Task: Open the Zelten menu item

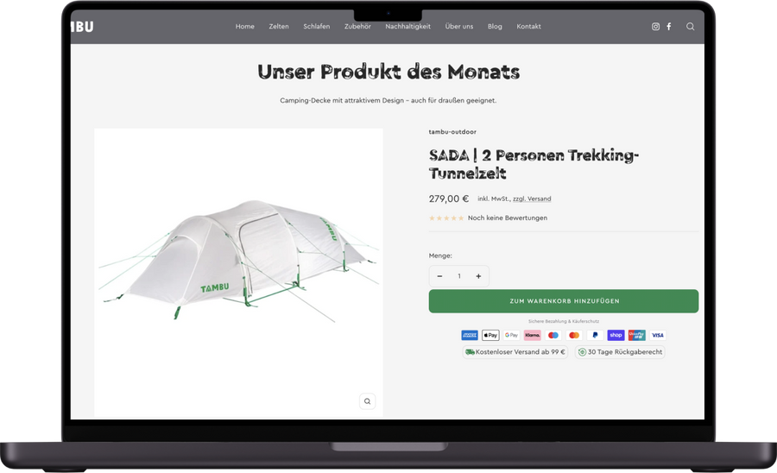Action: [x=279, y=27]
